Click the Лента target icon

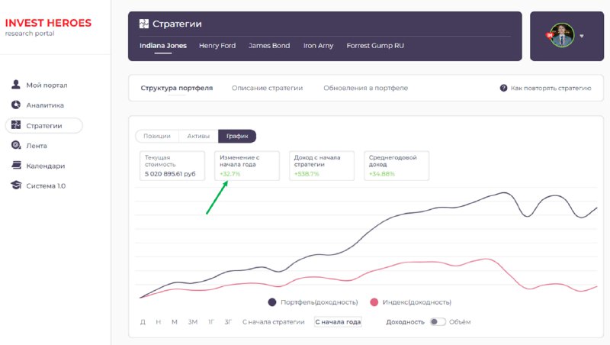(16, 145)
